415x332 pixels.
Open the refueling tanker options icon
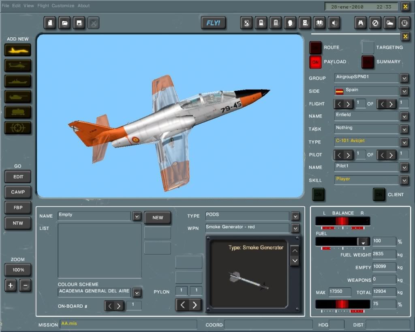[x=360, y=23]
